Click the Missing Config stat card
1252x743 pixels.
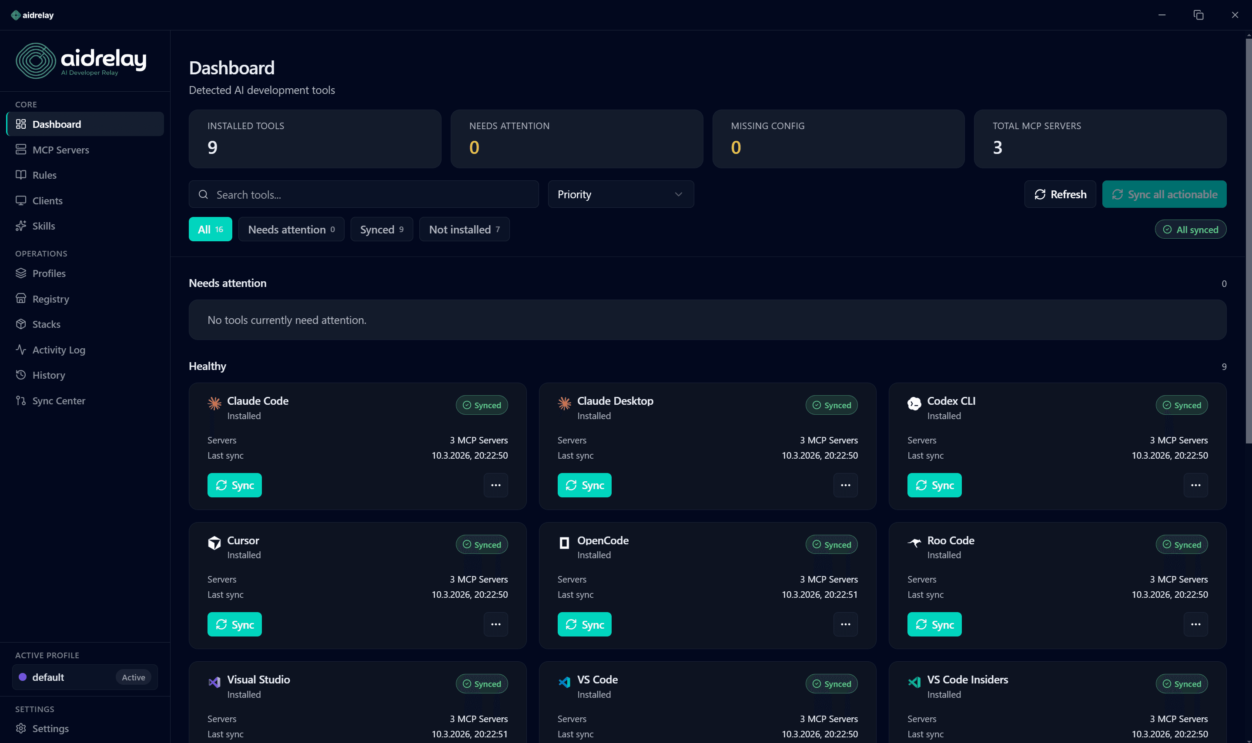(838, 139)
